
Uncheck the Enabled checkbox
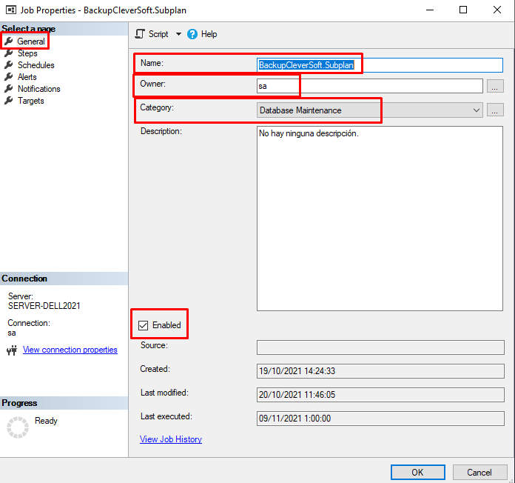pyautogui.click(x=144, y=325)
